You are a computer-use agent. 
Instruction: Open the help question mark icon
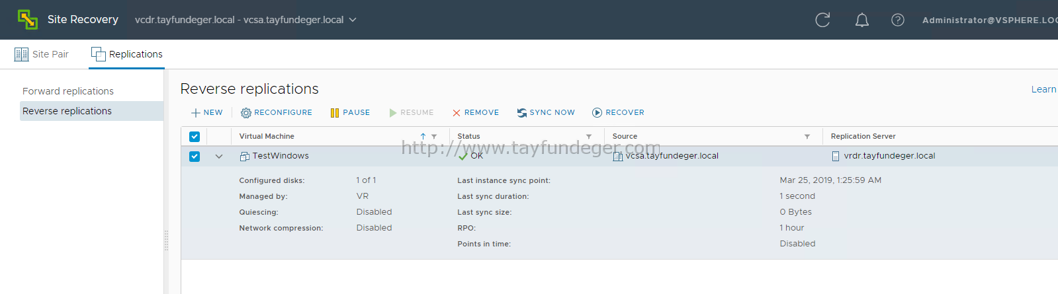coord(898,20)
